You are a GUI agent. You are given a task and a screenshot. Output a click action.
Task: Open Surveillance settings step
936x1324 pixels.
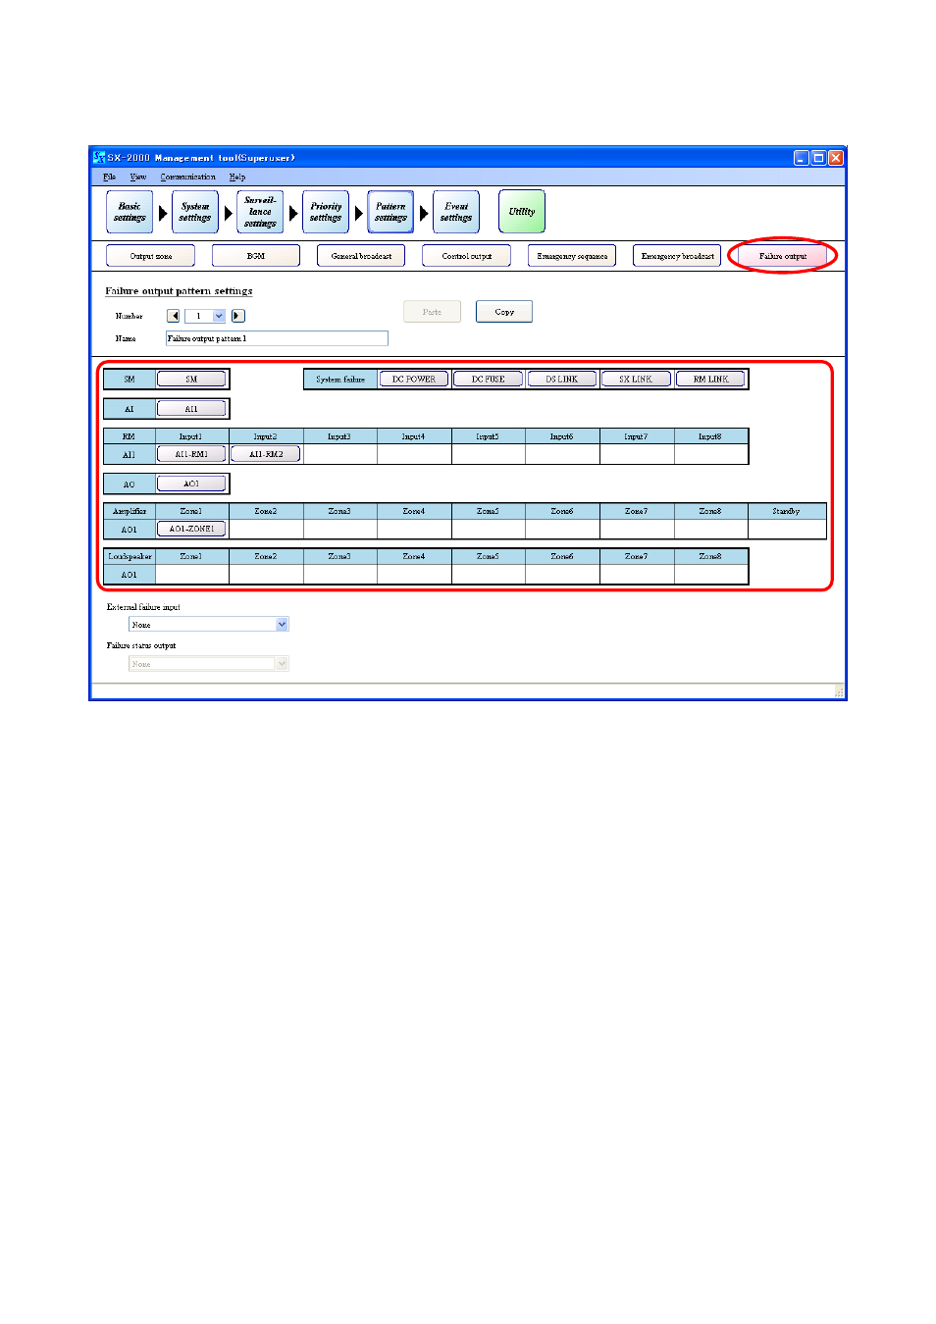coord(260,212)
